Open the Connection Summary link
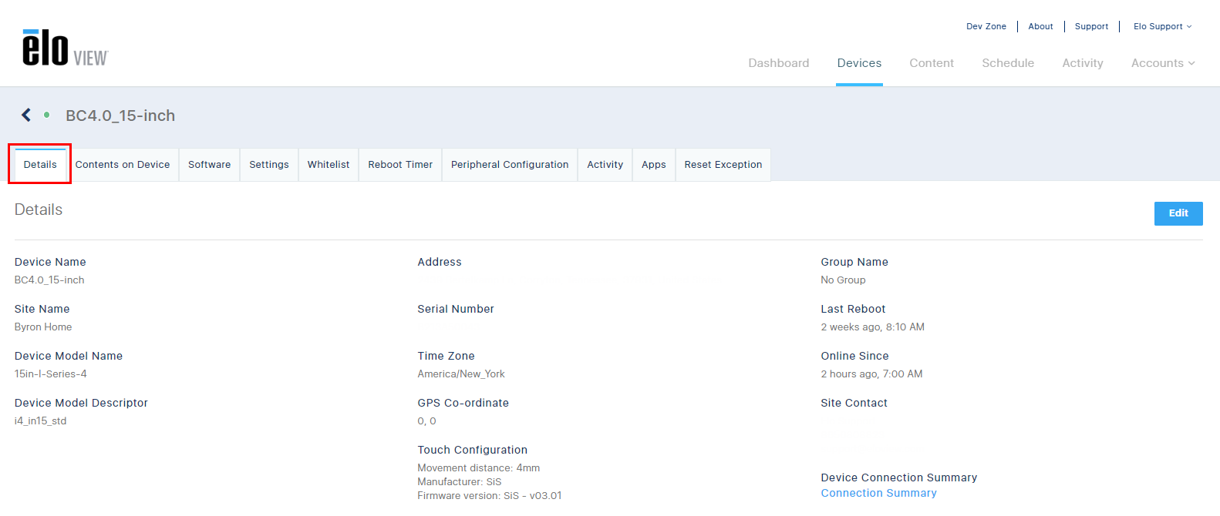This screenshot has height=516, width=1220. [878, 493]
